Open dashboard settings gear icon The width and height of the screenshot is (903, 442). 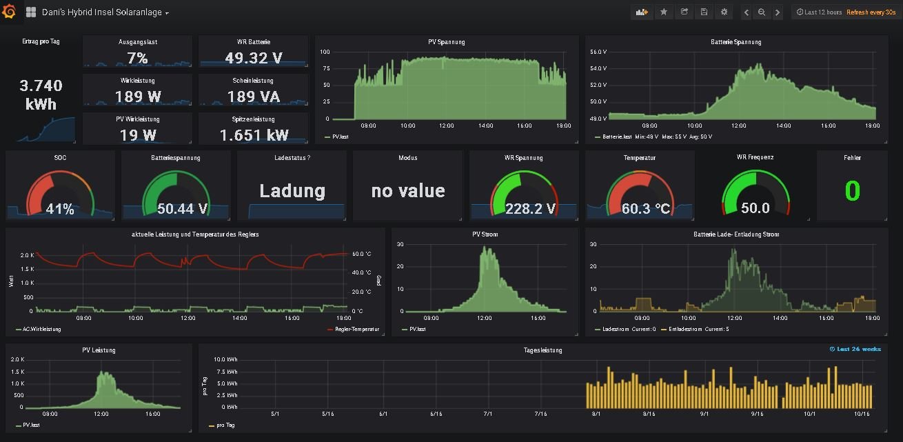pyautogui.click(x=724, y=12)
